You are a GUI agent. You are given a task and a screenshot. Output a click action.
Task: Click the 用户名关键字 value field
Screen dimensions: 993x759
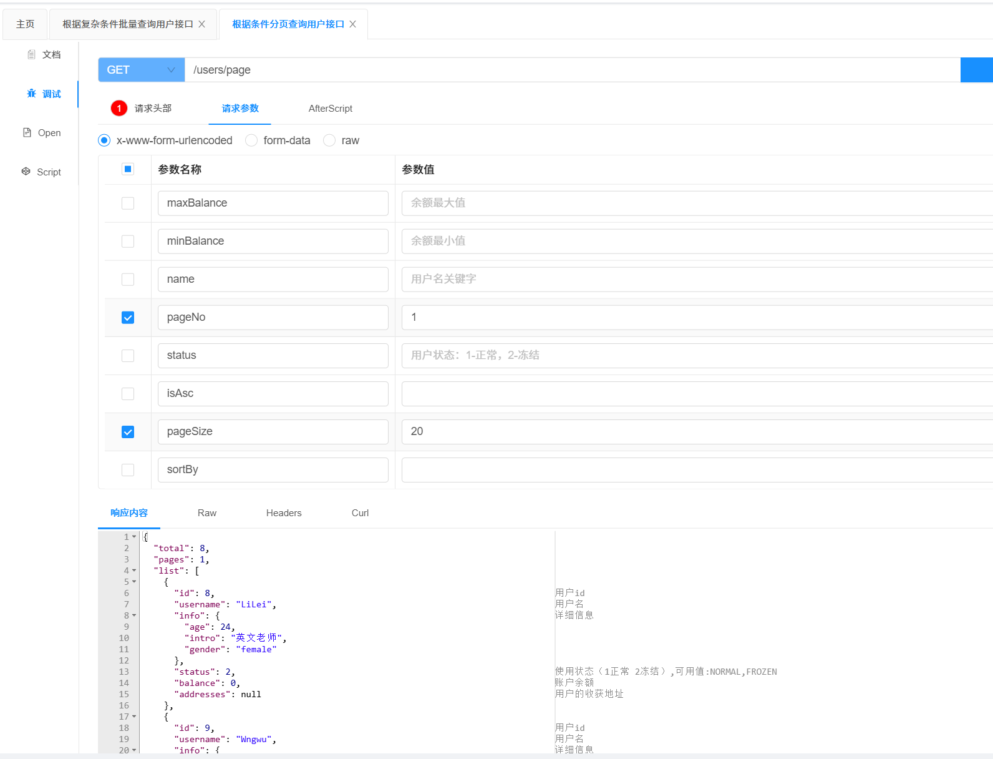697,279
